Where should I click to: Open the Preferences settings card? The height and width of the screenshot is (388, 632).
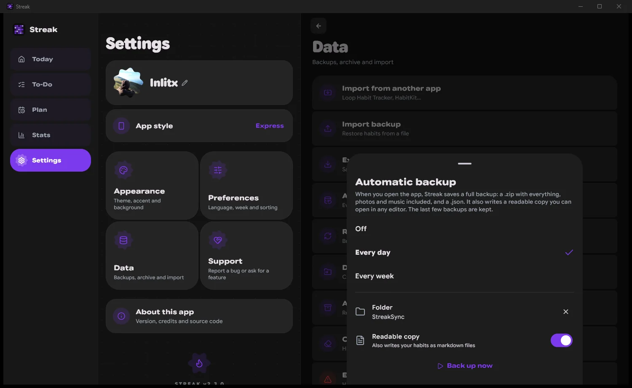246,186
